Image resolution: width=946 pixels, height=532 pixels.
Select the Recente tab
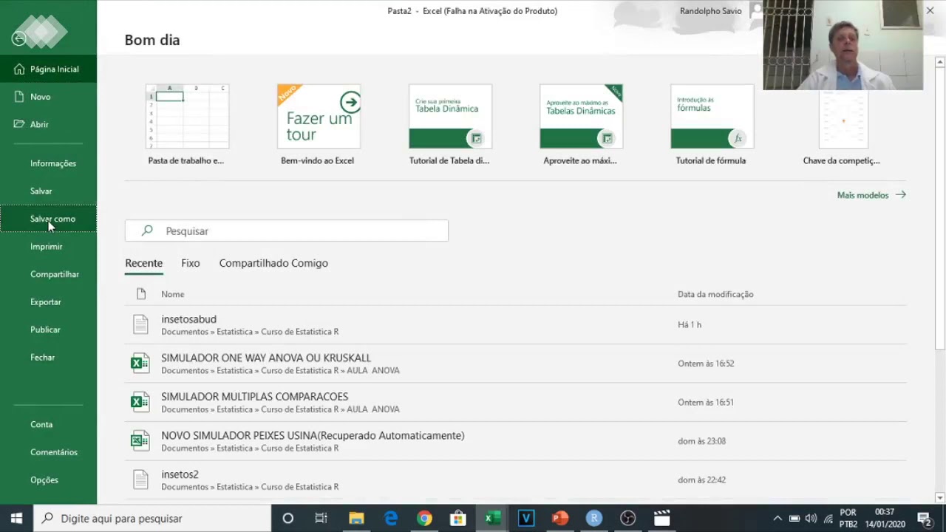click(143, 263)
